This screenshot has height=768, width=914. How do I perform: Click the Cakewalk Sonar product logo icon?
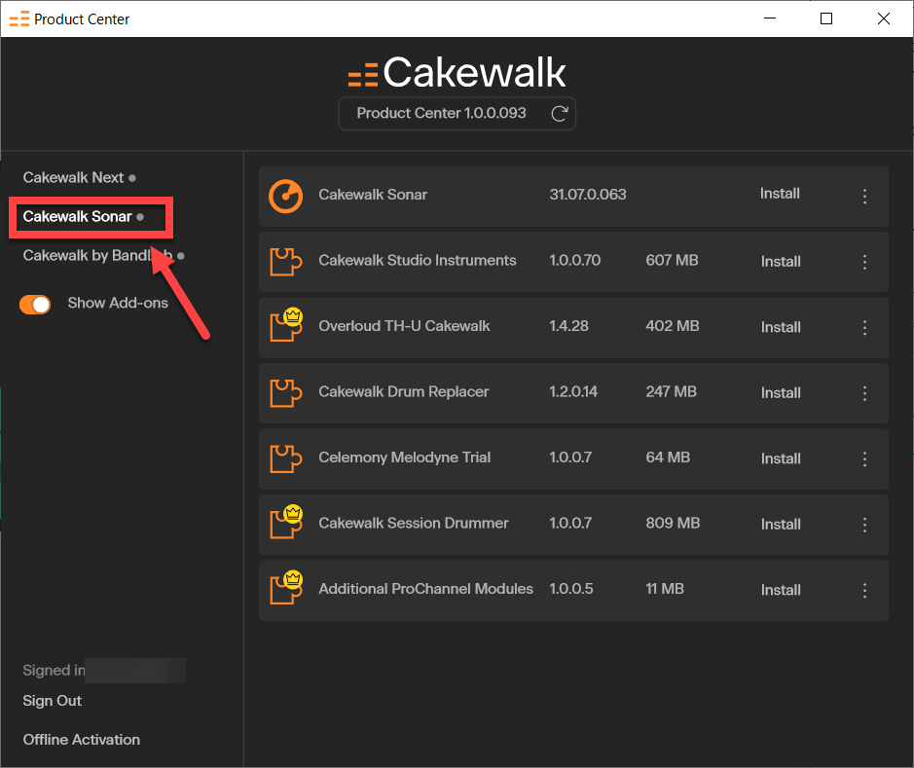285,196
